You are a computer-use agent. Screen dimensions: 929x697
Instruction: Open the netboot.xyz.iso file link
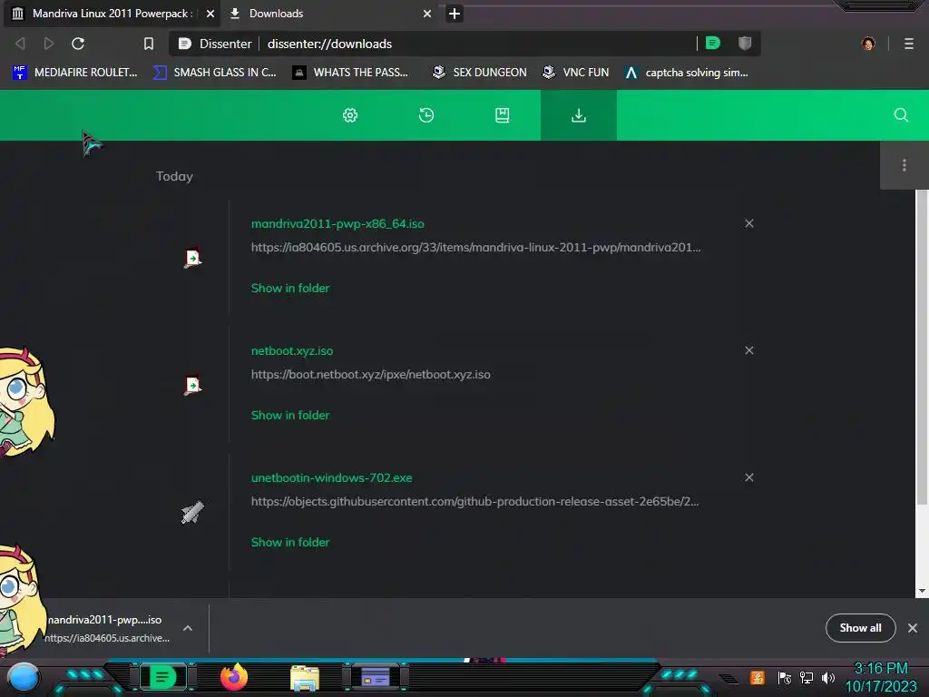(291, 350)
